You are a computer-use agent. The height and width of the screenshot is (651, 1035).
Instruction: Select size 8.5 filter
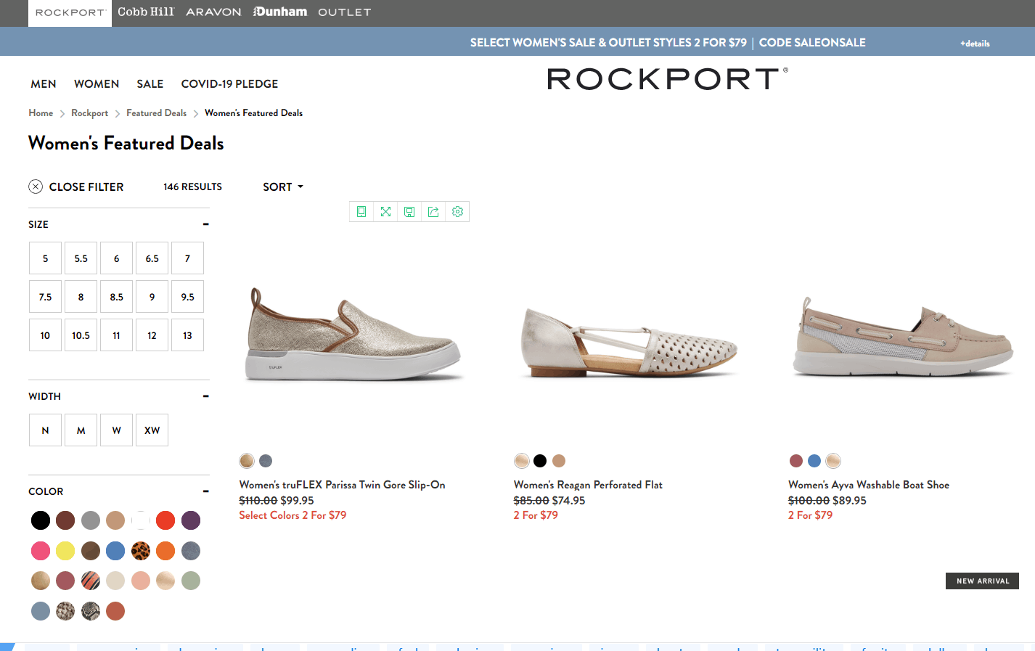(x=116, y=297)
